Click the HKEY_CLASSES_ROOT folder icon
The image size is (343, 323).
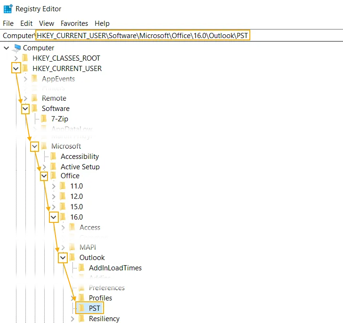(25, 58)
